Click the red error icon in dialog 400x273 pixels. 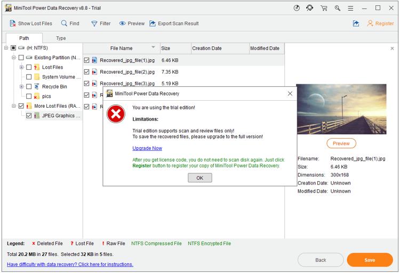[116, 114]
